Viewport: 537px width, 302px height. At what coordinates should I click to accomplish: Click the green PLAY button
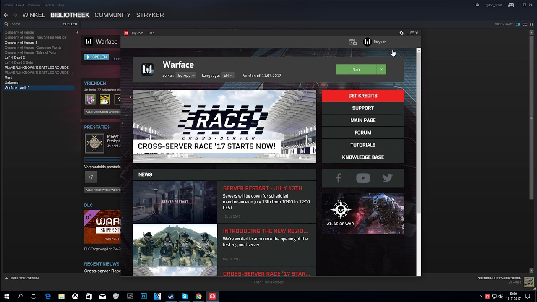pyautogui.click(x=356, y=70)
